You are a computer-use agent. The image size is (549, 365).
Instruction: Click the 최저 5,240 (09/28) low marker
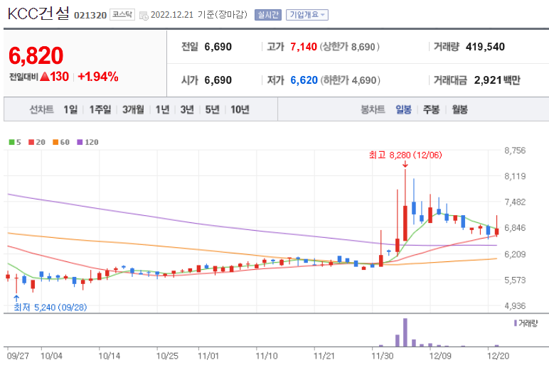[50, 307]
